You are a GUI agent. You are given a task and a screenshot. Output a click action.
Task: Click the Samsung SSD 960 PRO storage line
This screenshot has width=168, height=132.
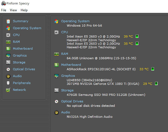[106, 95]
